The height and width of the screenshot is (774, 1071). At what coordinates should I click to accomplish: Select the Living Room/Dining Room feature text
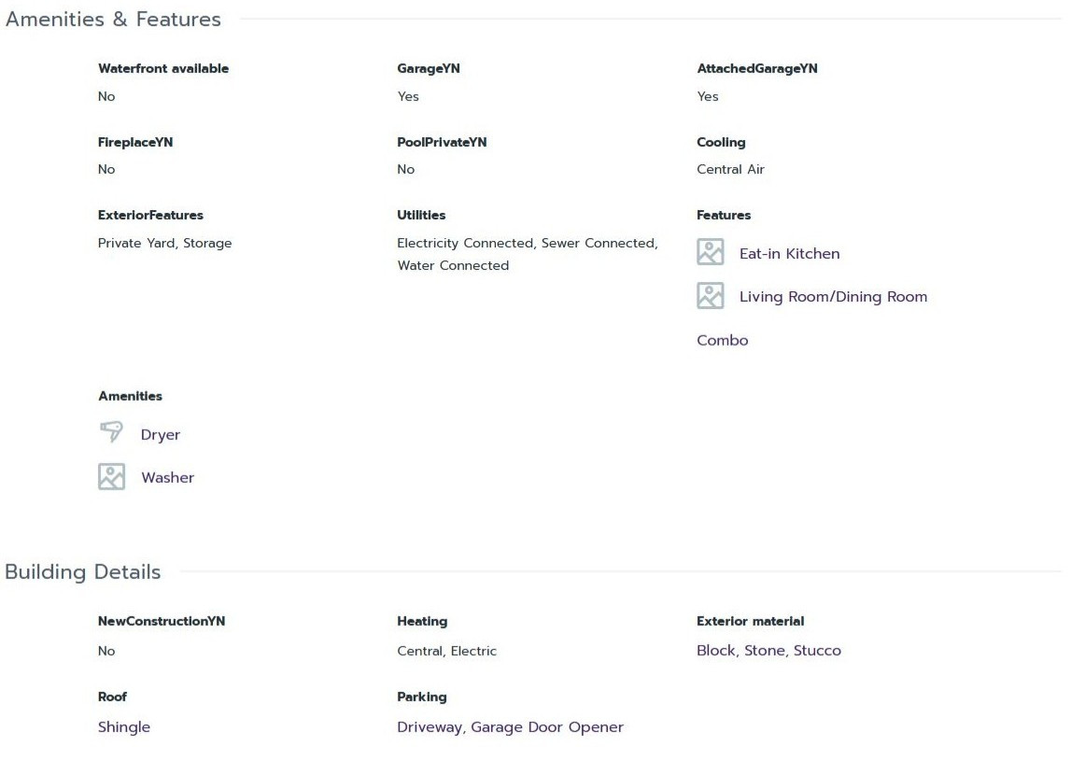833,297
